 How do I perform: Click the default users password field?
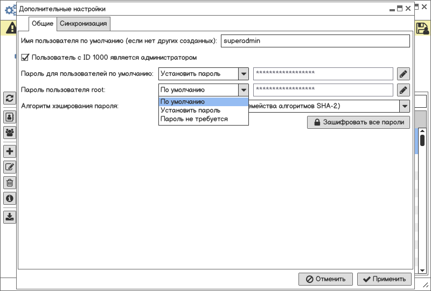coord(323,74)
